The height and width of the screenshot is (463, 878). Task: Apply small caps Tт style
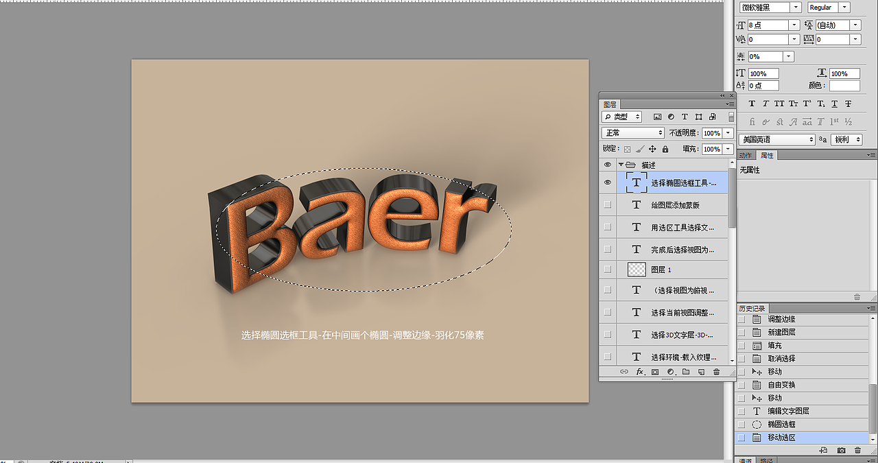793,104
